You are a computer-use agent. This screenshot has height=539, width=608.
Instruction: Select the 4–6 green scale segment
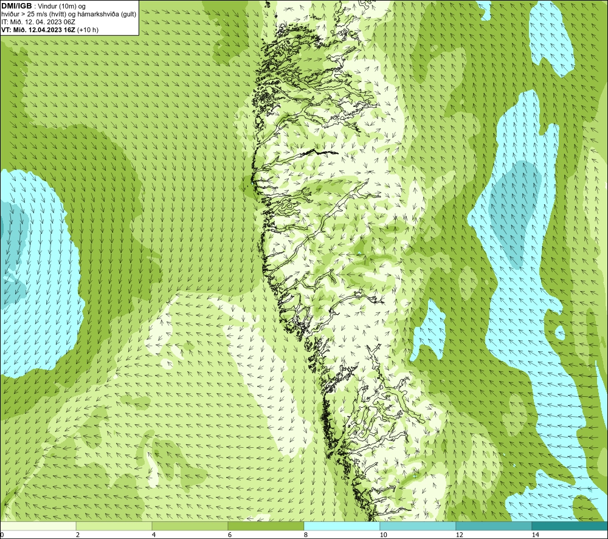click(190, 526)
